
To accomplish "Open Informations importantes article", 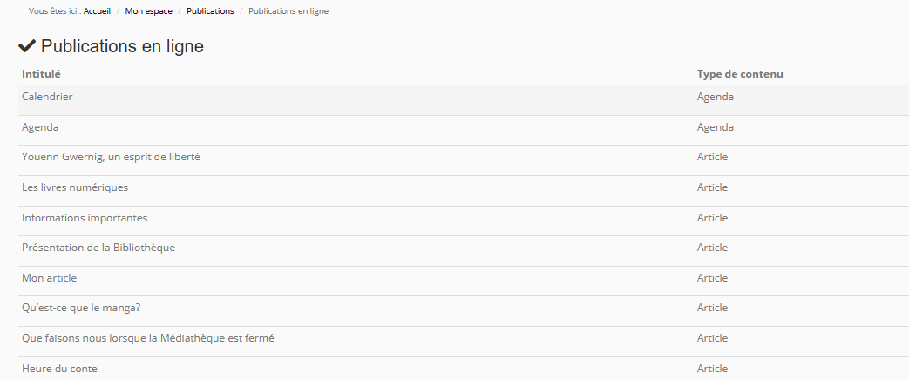I will [85, 218].
